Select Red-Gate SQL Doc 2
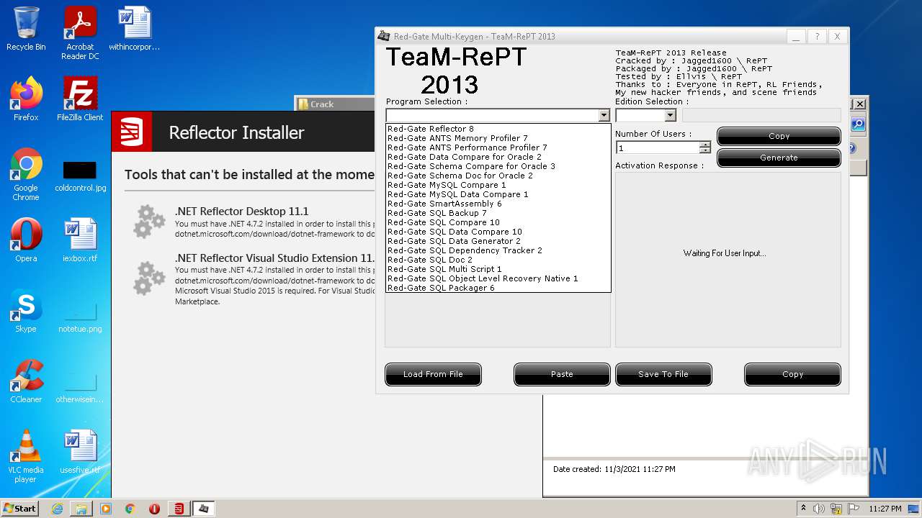Screen dimensions: 922x518 coord(498,260)
